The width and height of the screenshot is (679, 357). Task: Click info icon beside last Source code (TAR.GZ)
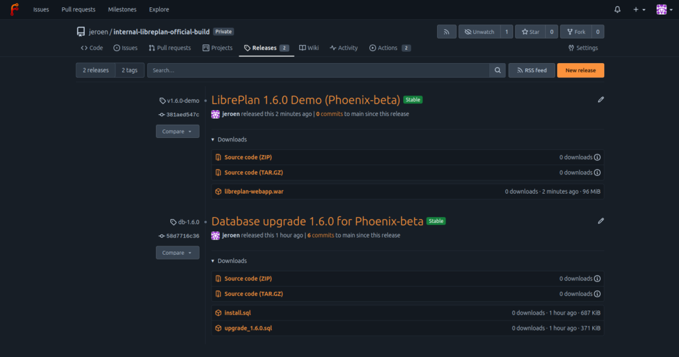point(597,294)
